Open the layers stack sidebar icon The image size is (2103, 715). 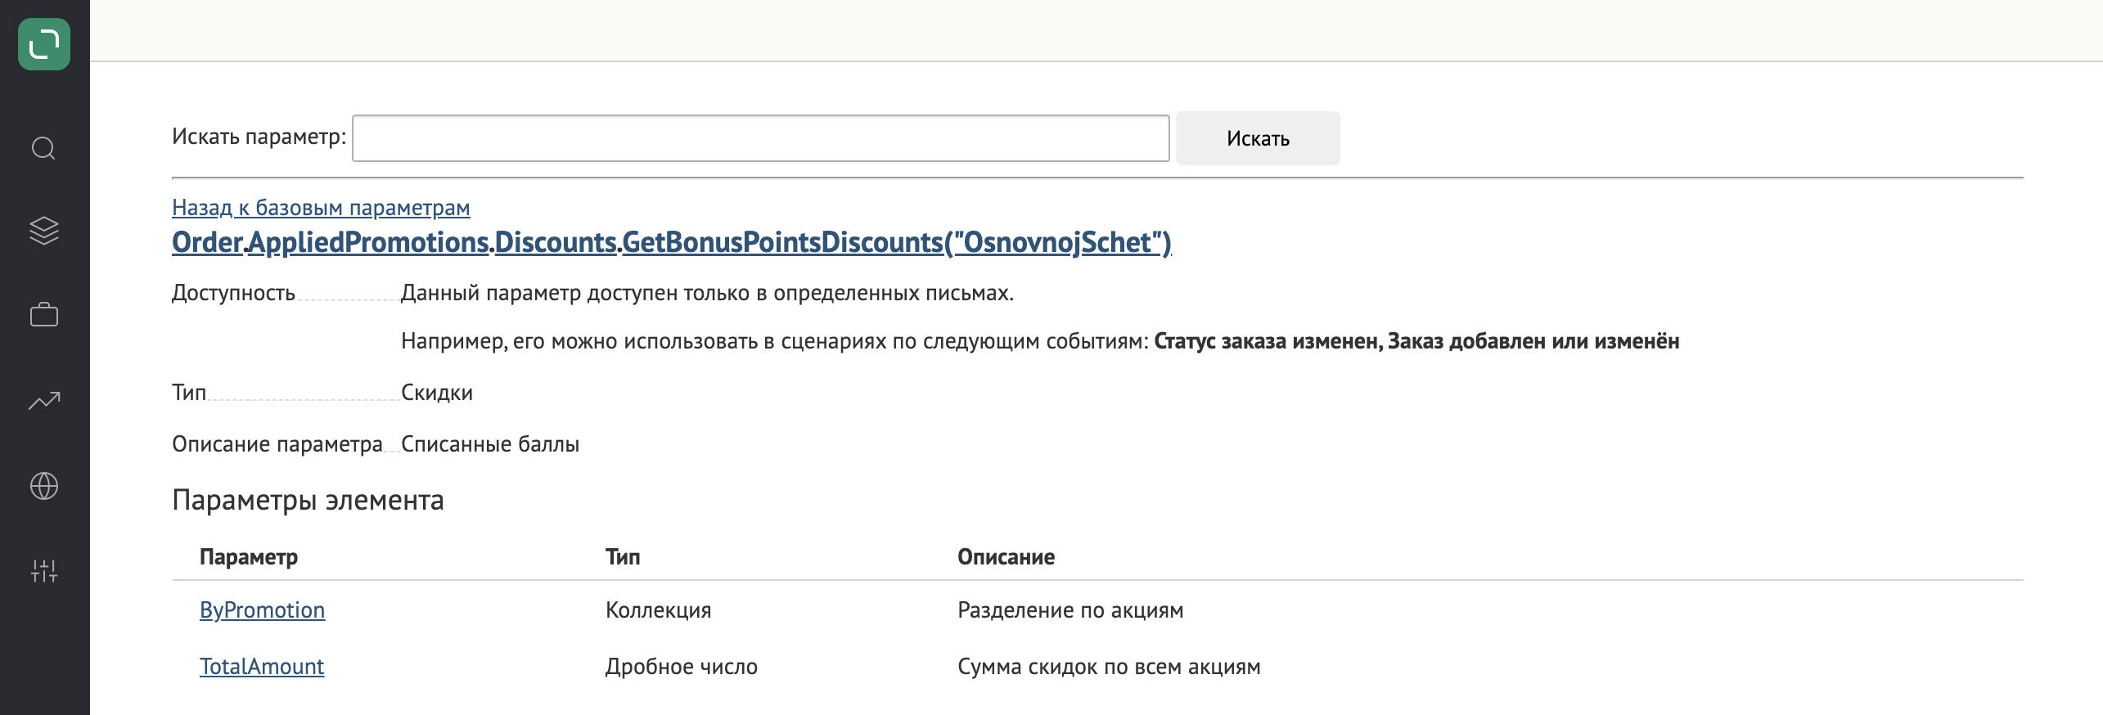point(44,231)
